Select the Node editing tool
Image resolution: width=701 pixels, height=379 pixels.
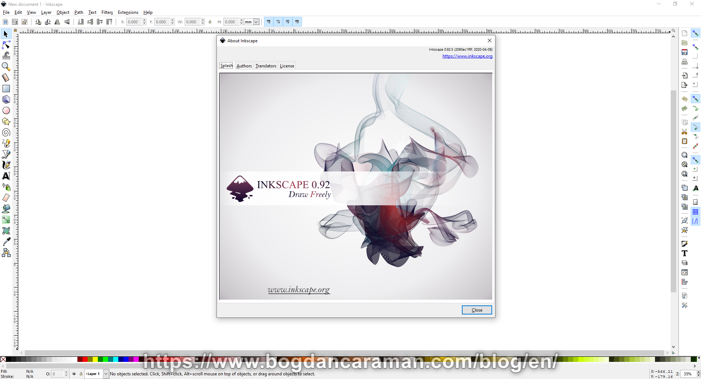pyautogui.click(x=6, y=45)
